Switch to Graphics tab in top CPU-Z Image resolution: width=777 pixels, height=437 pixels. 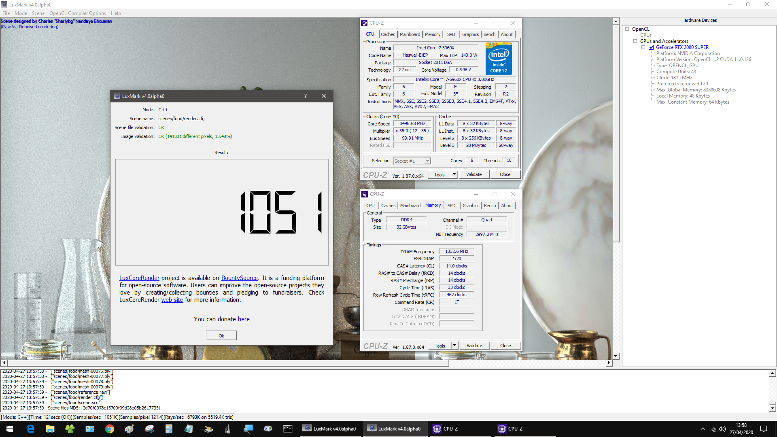point(471,34)
